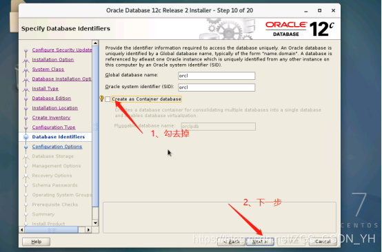This screenshot has width=382, height=252.
Task: Uncheck the Create as Container database checkbox
Action: click(x=108, y=99)
